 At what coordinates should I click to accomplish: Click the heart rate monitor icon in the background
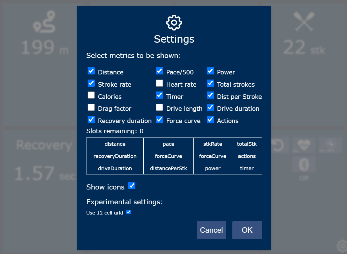tap(303, 145)
